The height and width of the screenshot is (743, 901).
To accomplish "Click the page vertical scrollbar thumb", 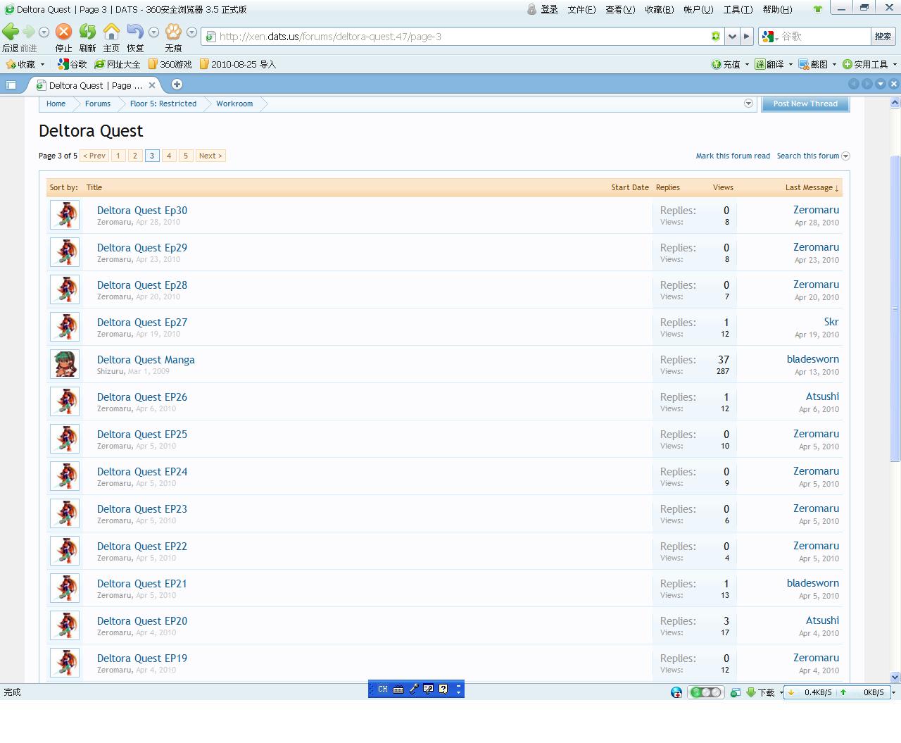I will 895,308.
